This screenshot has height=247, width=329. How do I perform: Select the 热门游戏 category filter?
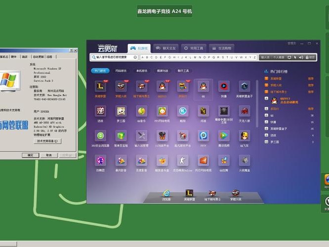click(100, 71)
